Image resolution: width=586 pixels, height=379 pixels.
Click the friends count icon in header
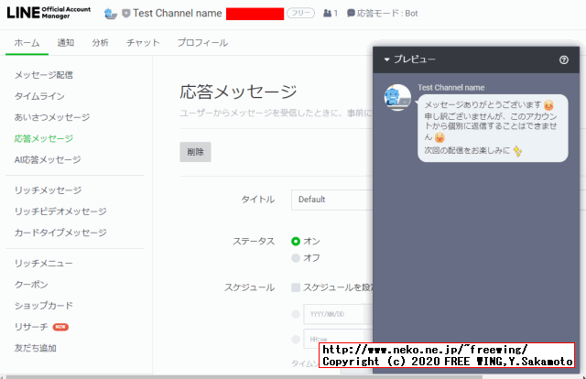[x=328, y=13]
